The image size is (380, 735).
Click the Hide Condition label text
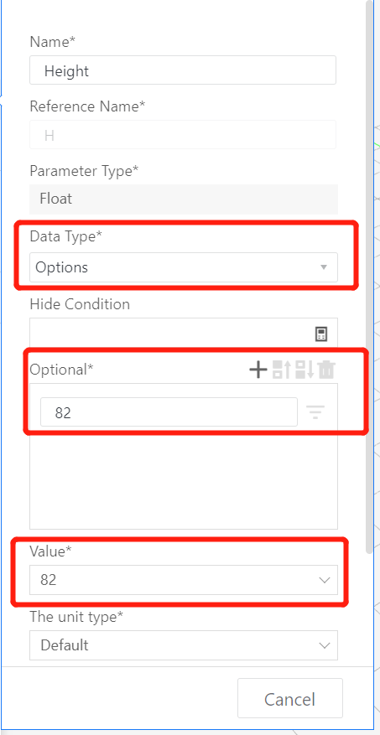tap(80, 304)
